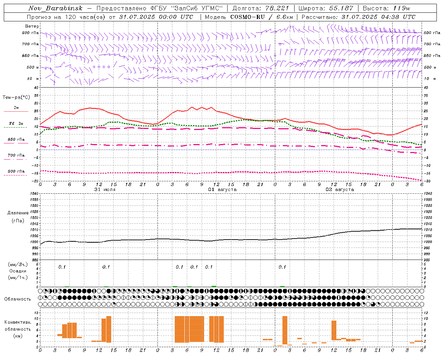Click the Давление pressure panel label

coord(18,213)
